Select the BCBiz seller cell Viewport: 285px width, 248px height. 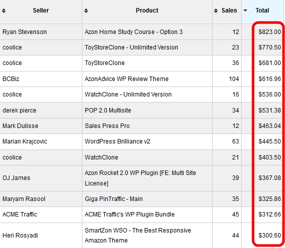tap(11, 79)
